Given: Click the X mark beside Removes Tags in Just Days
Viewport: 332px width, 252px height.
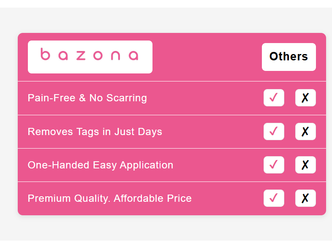Looking at the screenshot, I should point(305,131).
